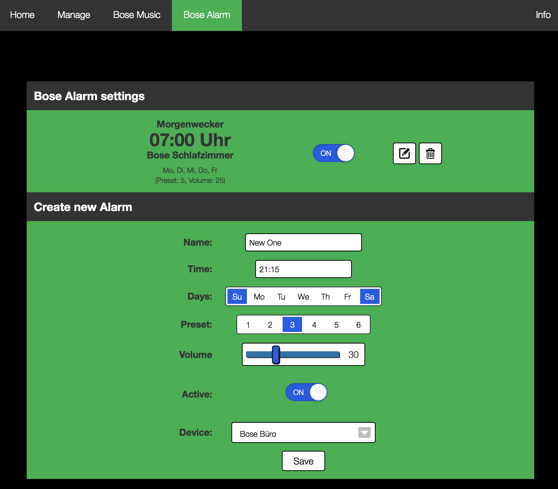Select the Bose Alarm tab
558x489 pixels.
tap(207, 15)
